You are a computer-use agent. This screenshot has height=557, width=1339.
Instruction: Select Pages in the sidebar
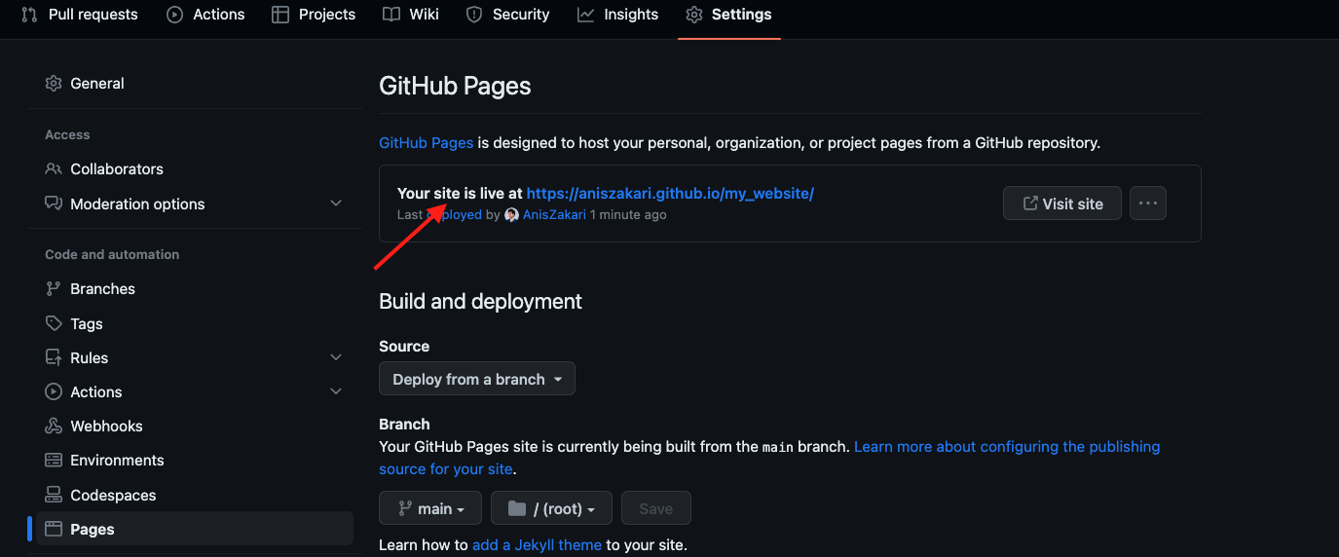[195, 529]
